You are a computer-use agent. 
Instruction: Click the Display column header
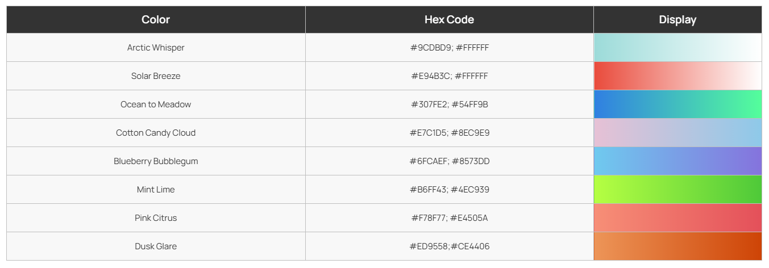point(677,20)
